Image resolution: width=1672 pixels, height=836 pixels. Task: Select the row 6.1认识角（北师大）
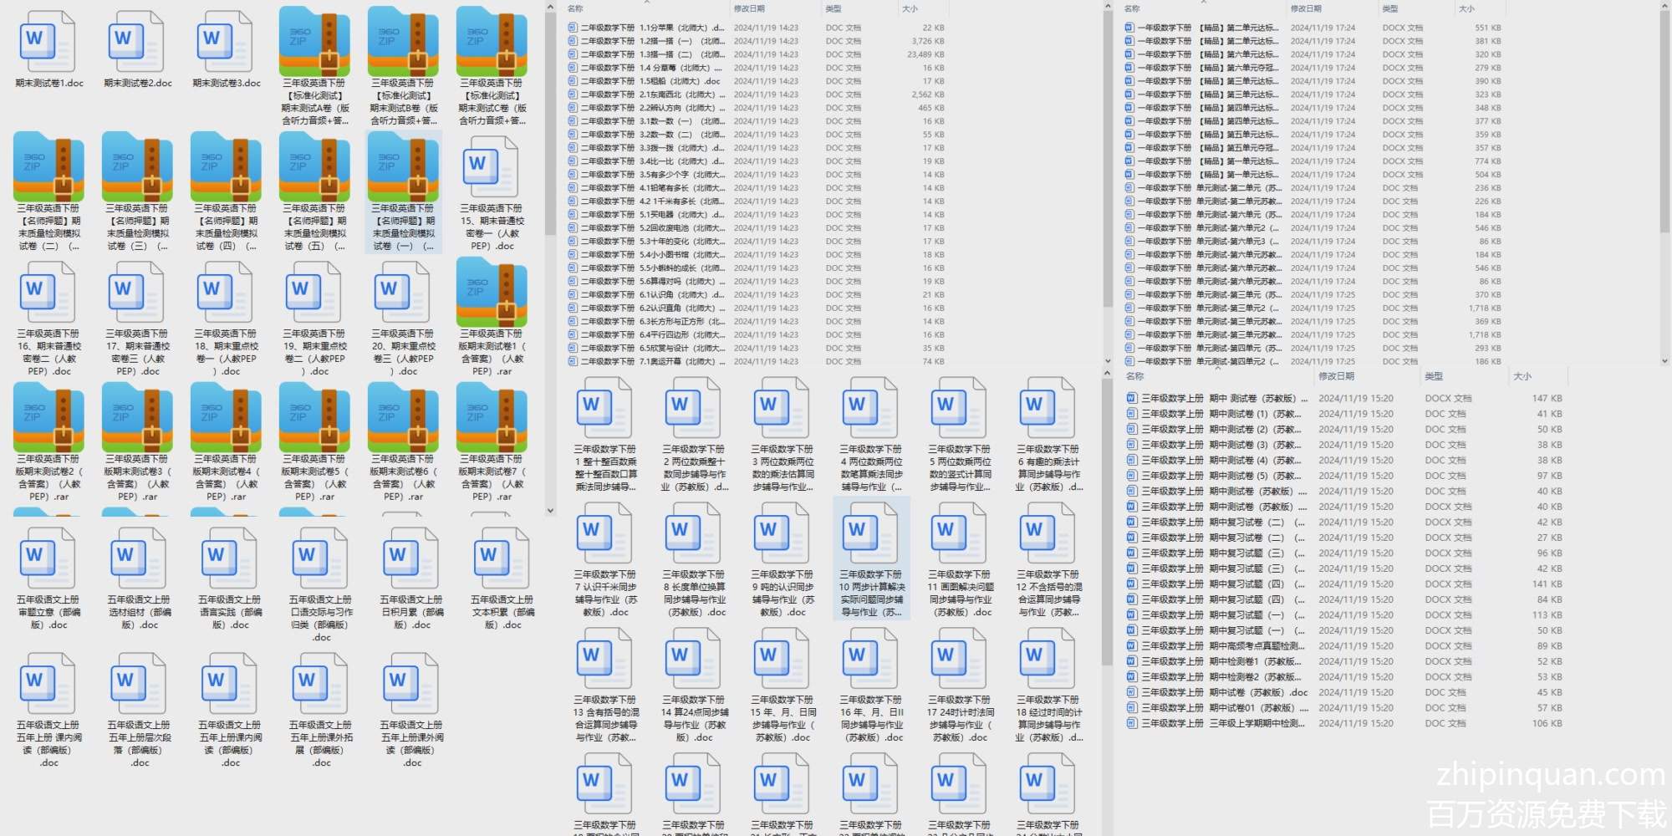click(x=756, y=295)
